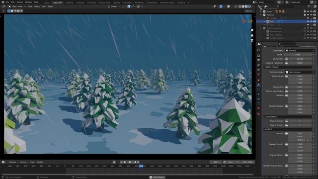Viewport: 318px width, 179px height.
Task: Open the Object Constraints properties tab icon
Action: [258, 99]
